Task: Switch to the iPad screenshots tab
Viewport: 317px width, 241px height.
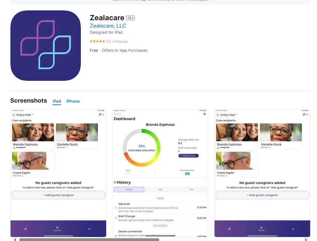Action: coord(57,101)
